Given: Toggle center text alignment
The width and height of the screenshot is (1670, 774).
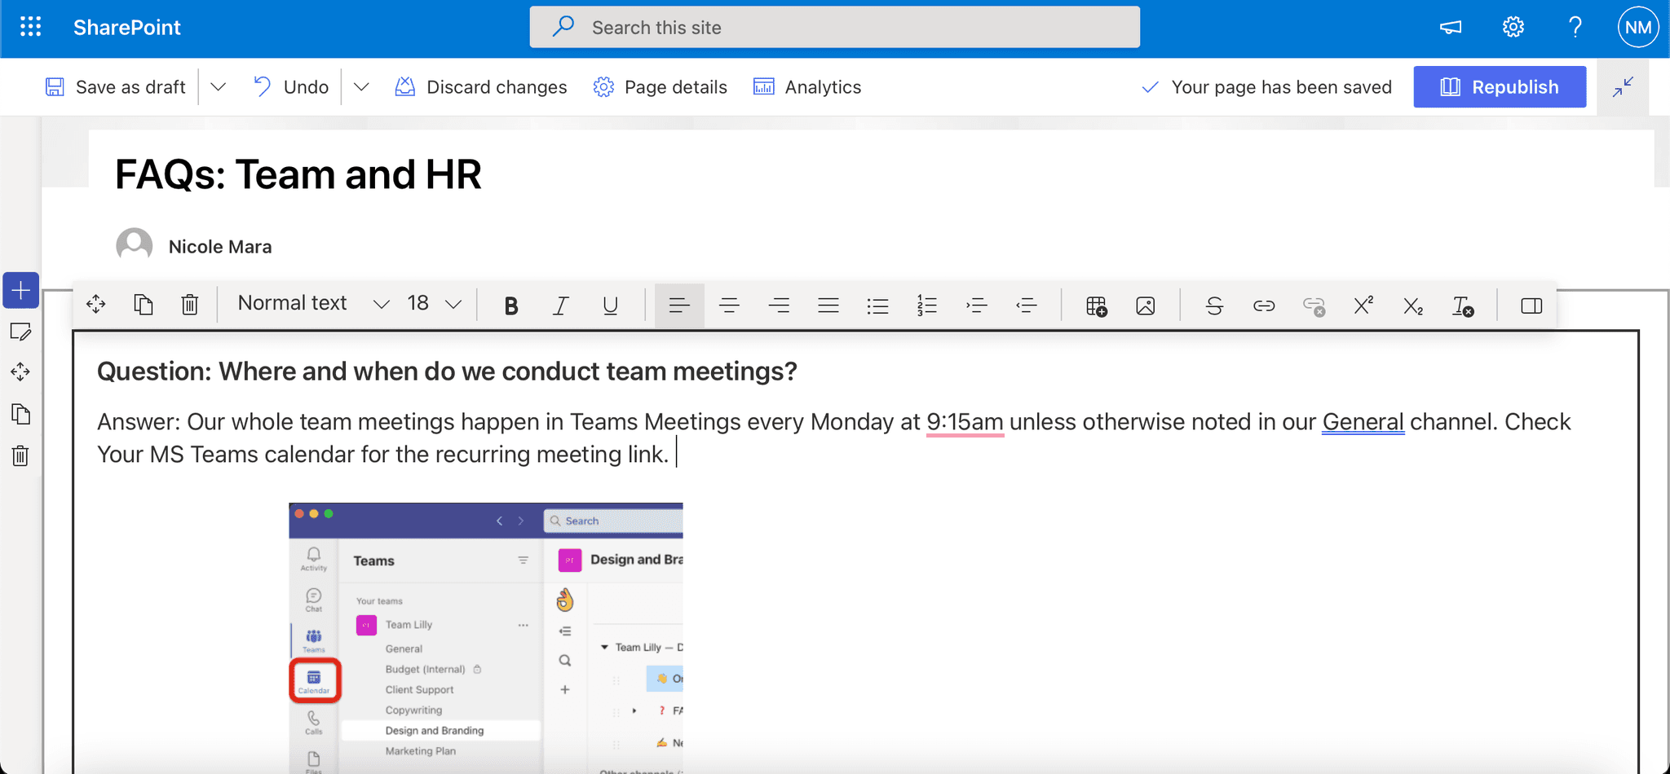Looking at the screenshot, I should click(x=729, y=306).
